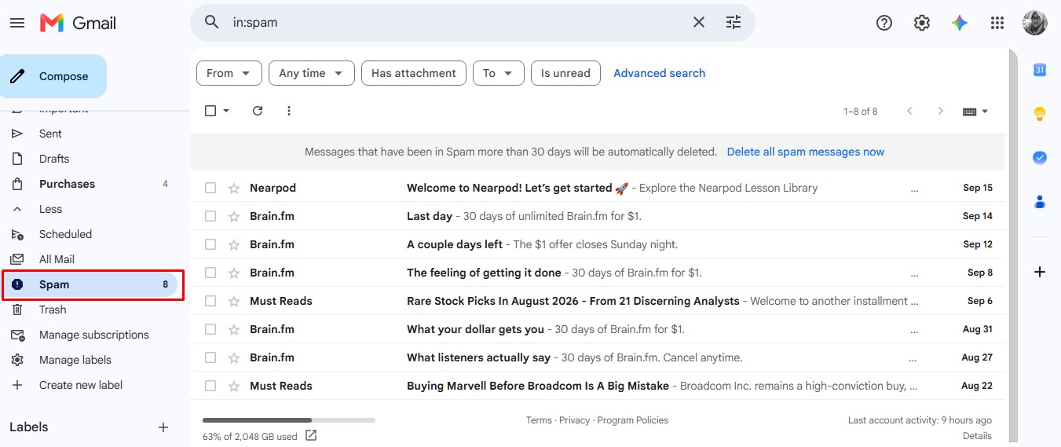This screenshot has height=447, width=1061.
Task: Get add-ons with the plus icon
Action: 1040,272
